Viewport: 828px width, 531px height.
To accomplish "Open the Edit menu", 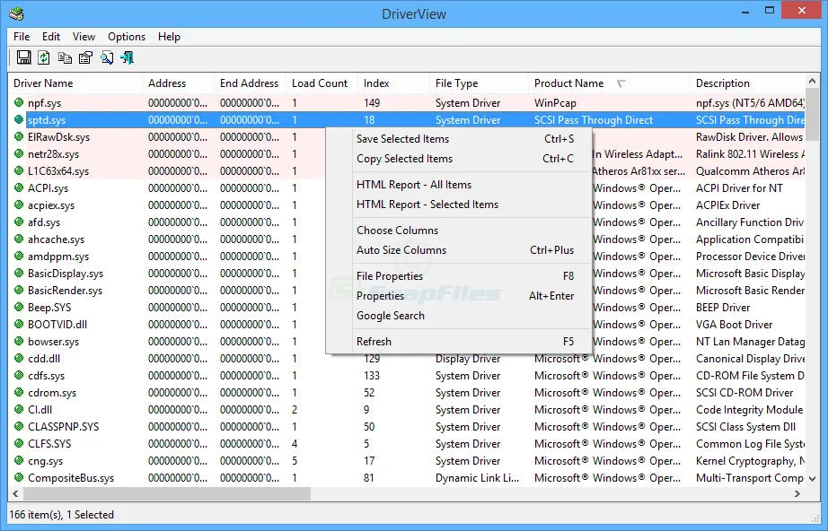I will tap(51, 37).
